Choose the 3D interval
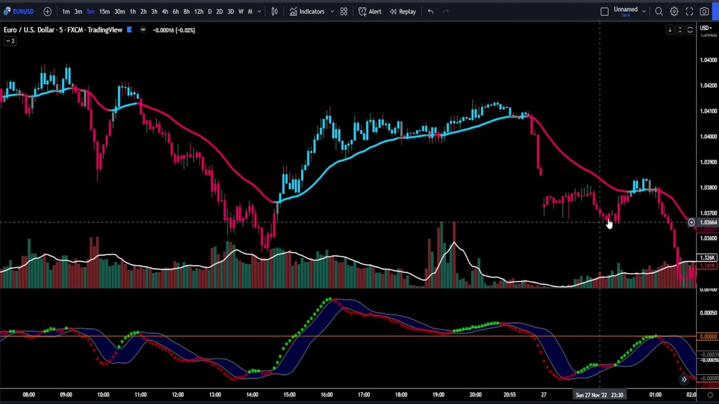Screen dimensions: 719x404 (230, 11)
